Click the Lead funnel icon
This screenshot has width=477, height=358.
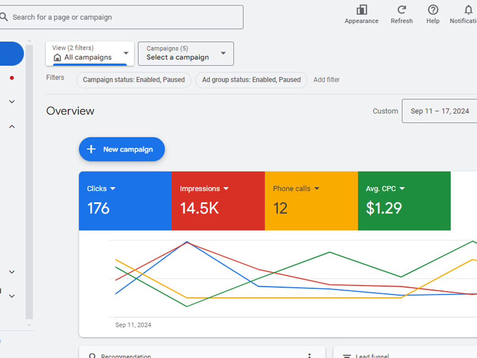[x=347, y=356]
